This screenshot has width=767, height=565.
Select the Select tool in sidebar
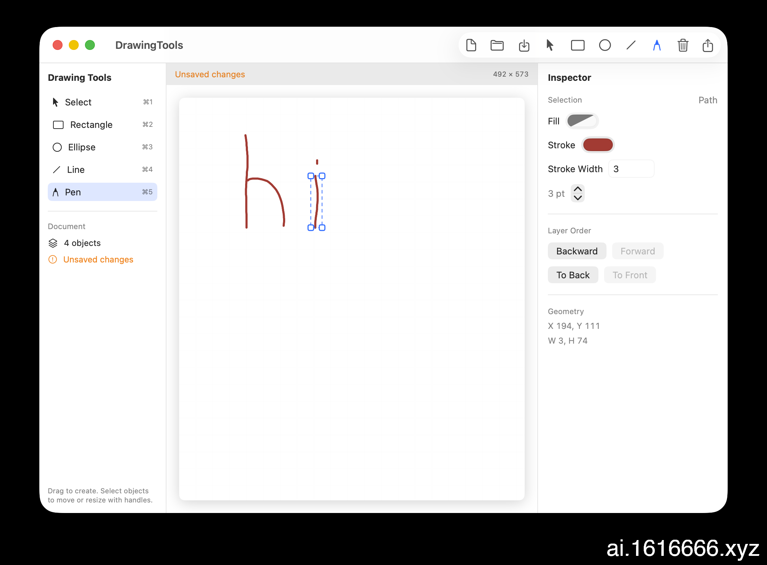point(102,102)
